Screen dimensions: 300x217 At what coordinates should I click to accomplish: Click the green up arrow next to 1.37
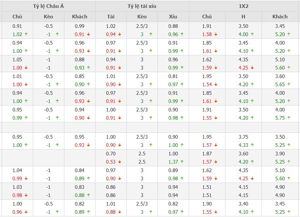pos(182,162)
